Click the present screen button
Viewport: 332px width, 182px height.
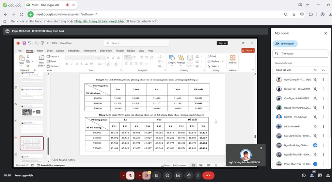coord(178,176)
